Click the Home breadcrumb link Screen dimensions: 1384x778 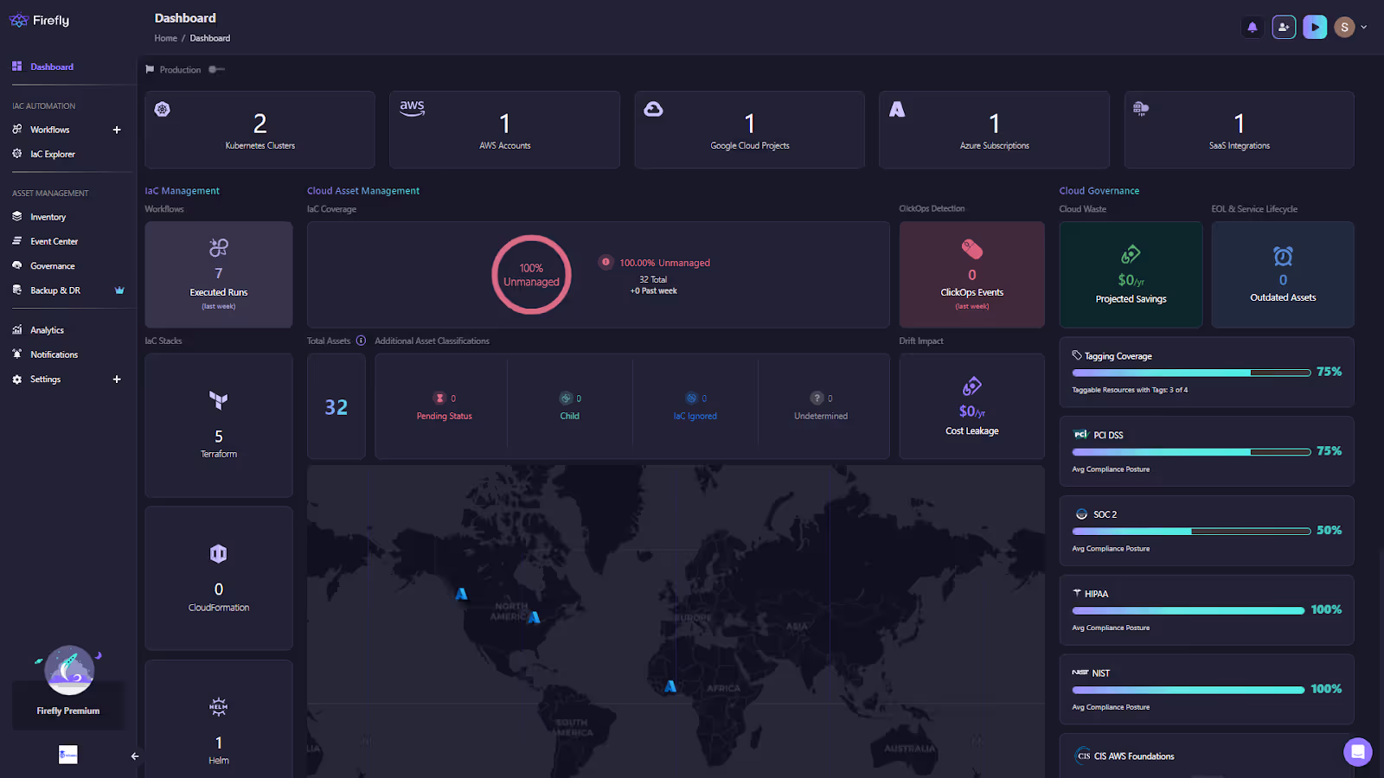click(x=165, y=38)
